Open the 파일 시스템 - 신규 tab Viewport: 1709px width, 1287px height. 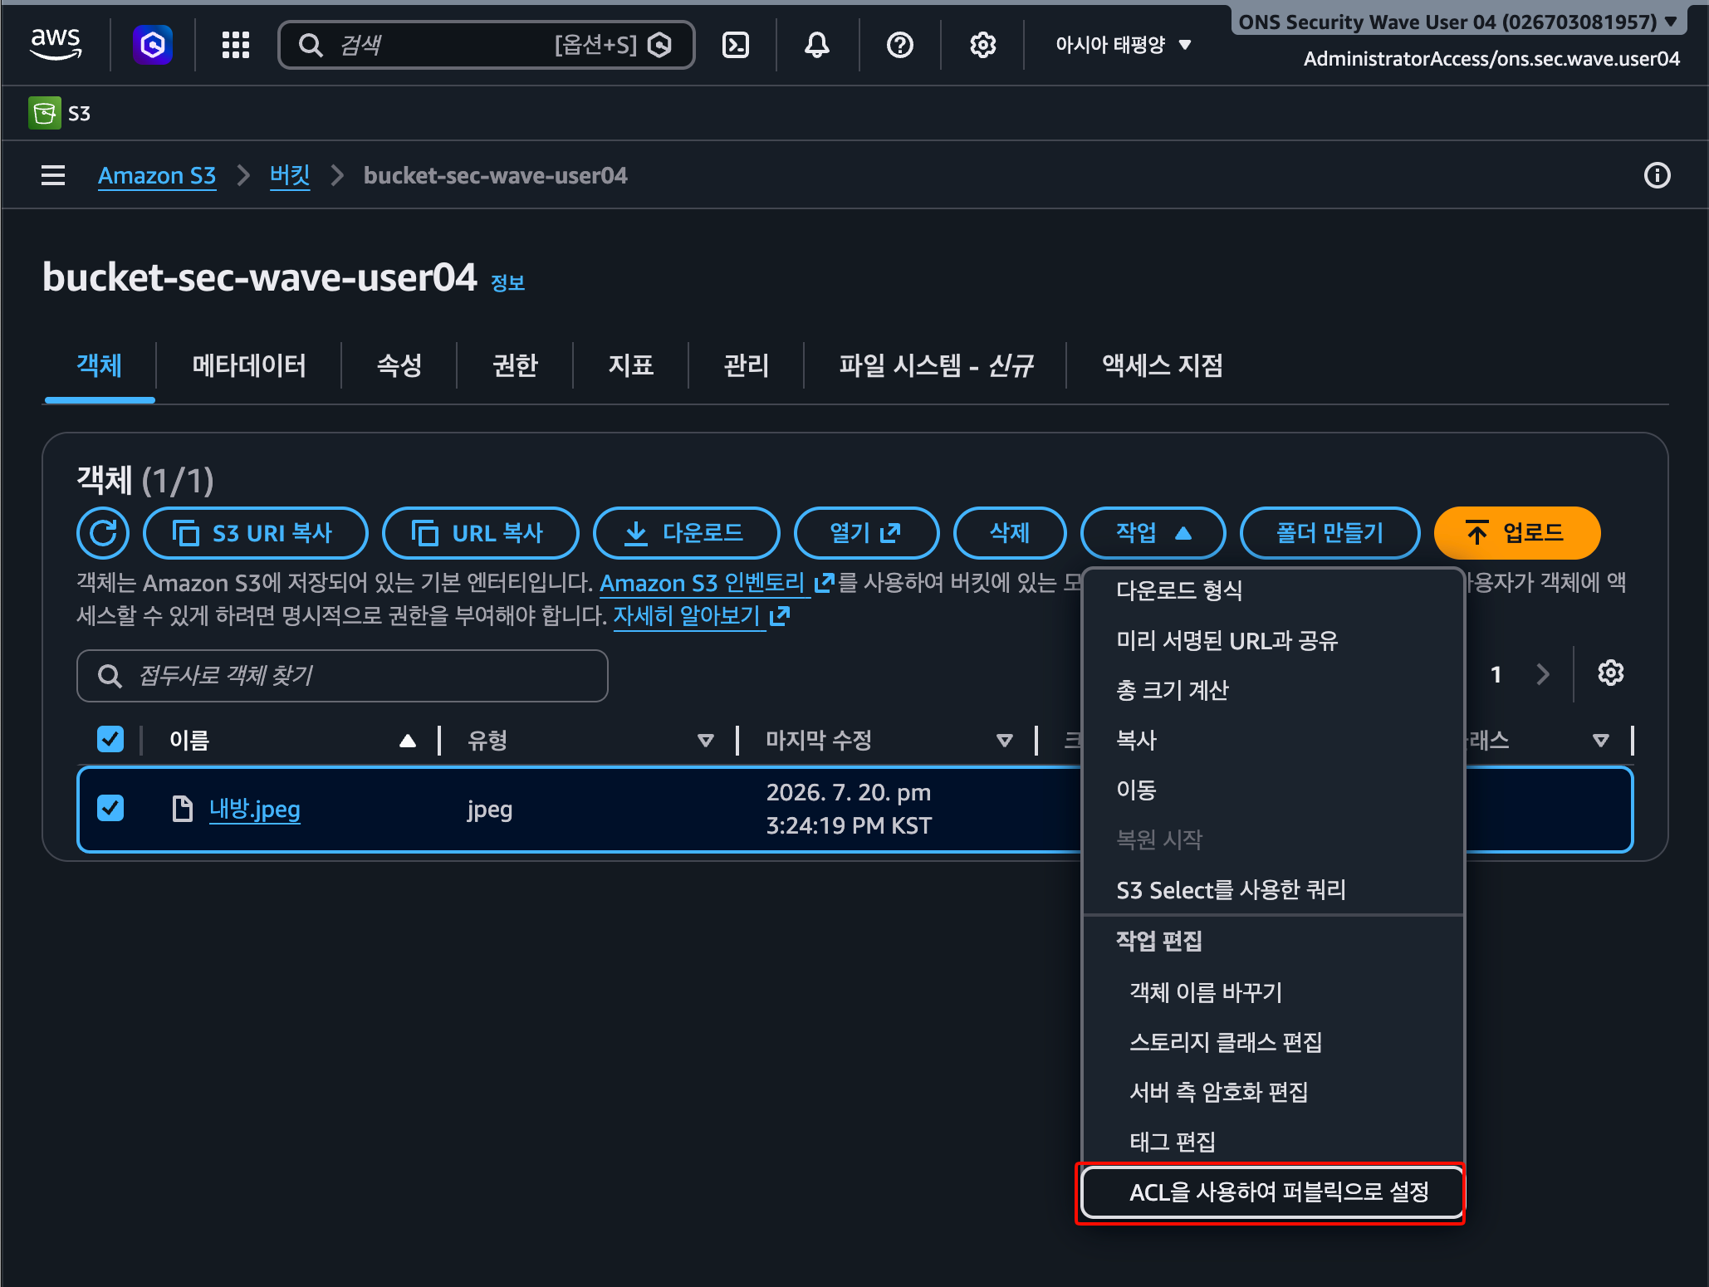(936, 365)
